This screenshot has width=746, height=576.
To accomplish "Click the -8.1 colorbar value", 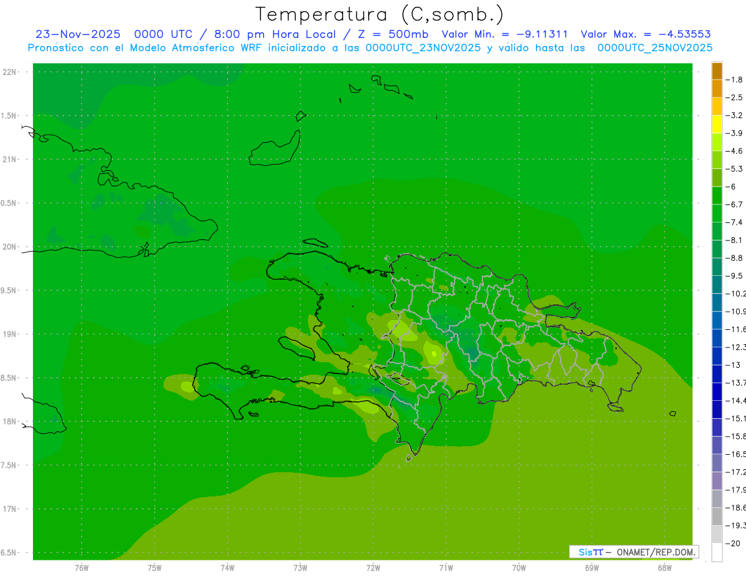I will 735,240.
